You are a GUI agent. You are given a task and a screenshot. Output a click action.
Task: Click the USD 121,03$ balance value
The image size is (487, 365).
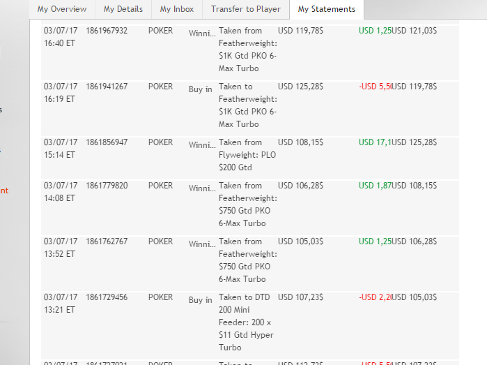pos(414,31)
